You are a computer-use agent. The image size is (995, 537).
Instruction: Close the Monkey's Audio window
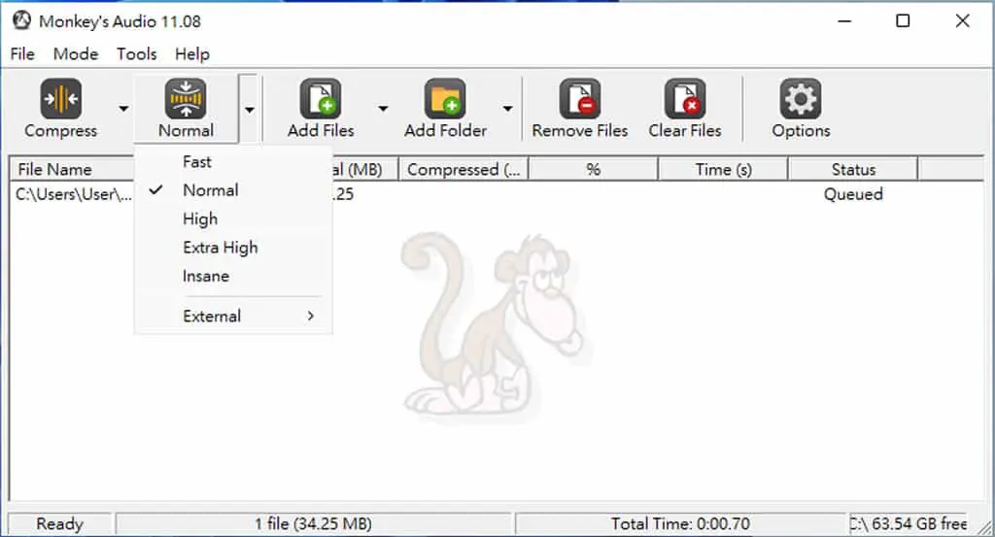962,21
